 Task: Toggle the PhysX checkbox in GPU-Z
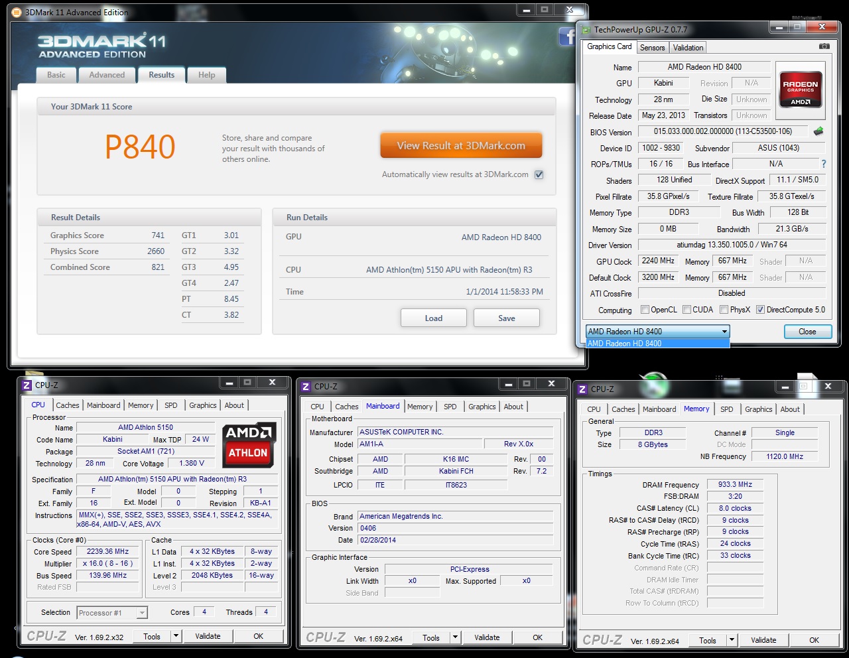pyautogui.click(x=724, y=310)
